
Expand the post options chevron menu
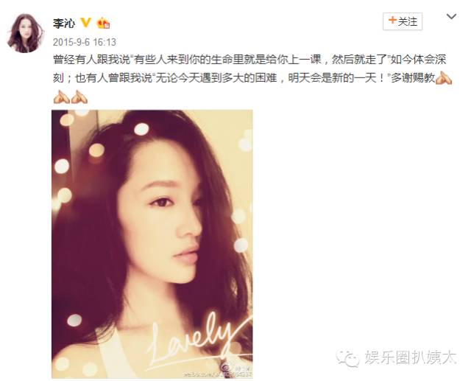point(451,16)
